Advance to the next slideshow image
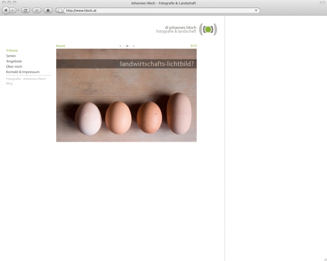The width and height of the screenshot is (327, 261). coord(134,46)
